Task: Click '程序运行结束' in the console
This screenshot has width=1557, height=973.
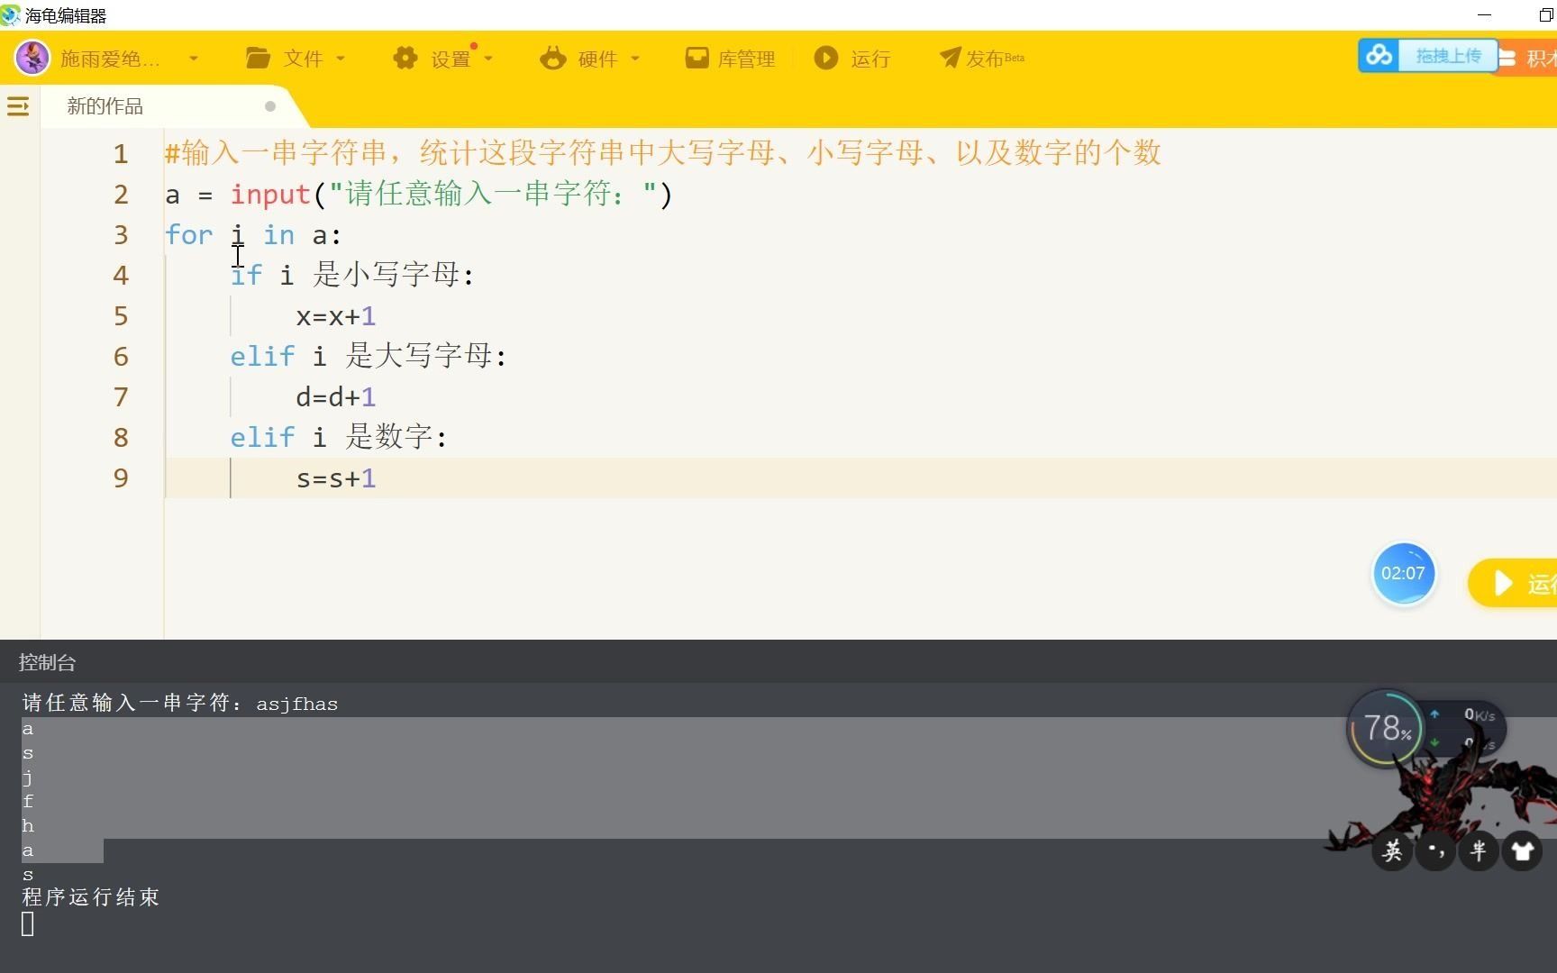Action: 91,897
